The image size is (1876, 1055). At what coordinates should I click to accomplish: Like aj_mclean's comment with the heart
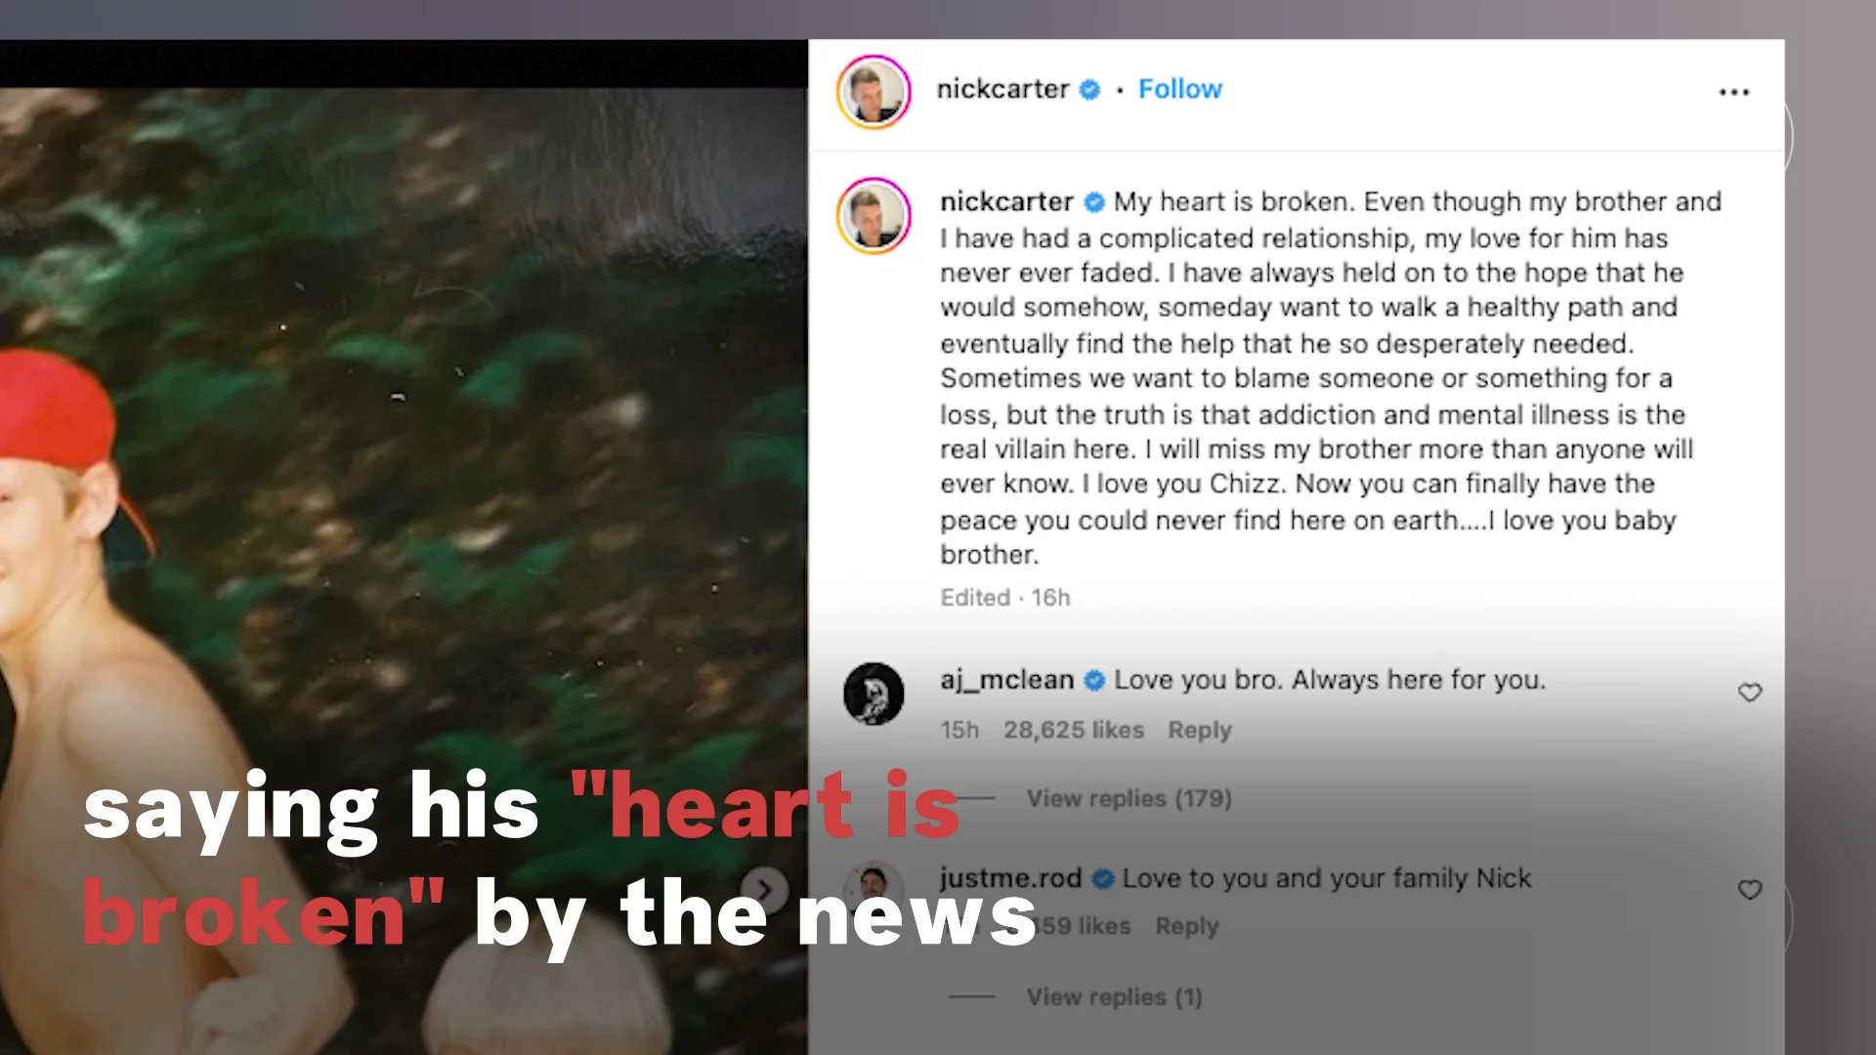[1750, 693]
